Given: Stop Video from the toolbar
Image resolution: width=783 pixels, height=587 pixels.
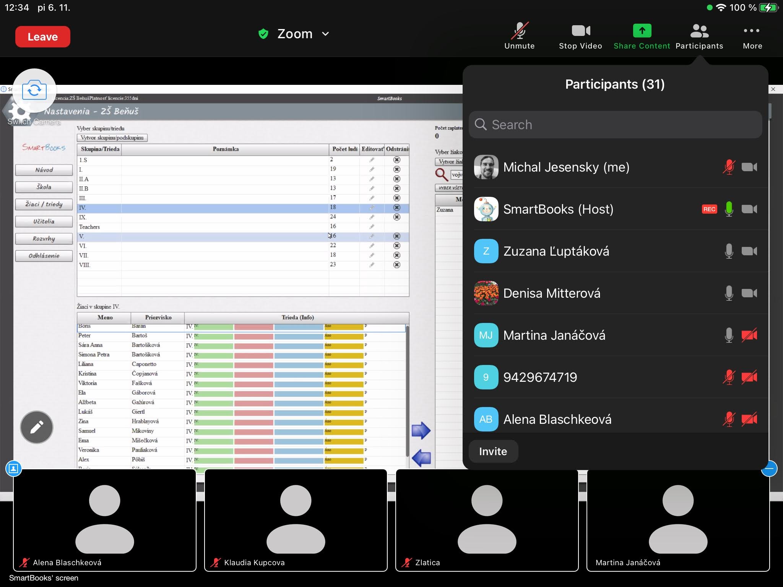Looking at the screenshot, I should (x=580, y=36).
